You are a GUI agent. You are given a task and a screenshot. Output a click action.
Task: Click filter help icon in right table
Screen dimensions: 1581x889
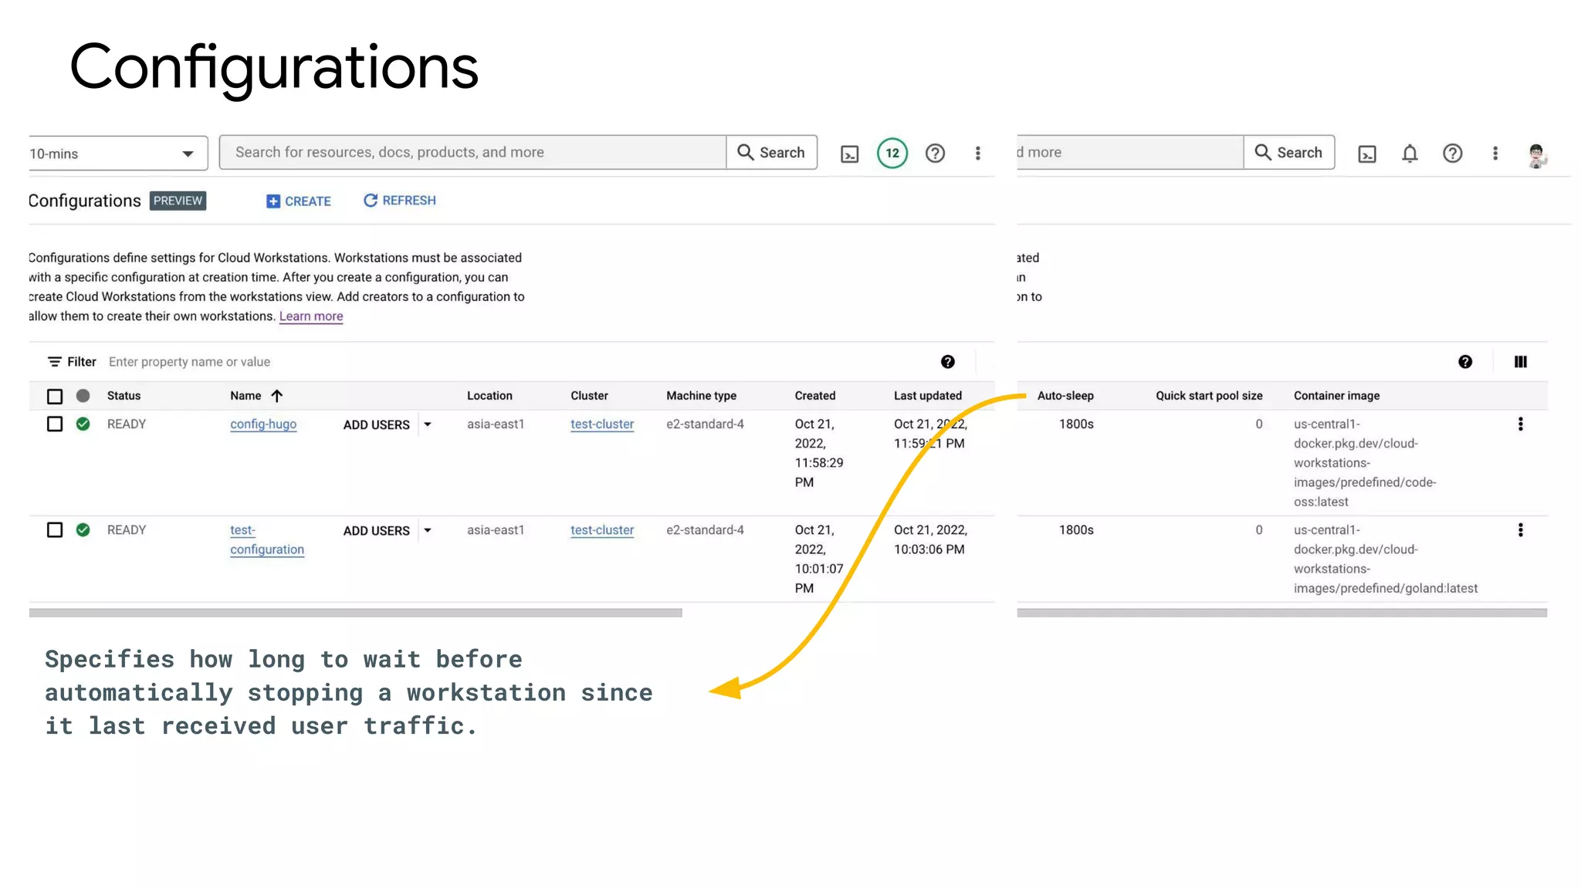tap(1464, 362)
